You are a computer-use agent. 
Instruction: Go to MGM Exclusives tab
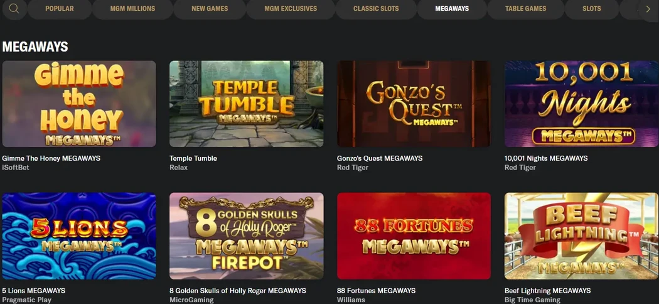(291, 8)
